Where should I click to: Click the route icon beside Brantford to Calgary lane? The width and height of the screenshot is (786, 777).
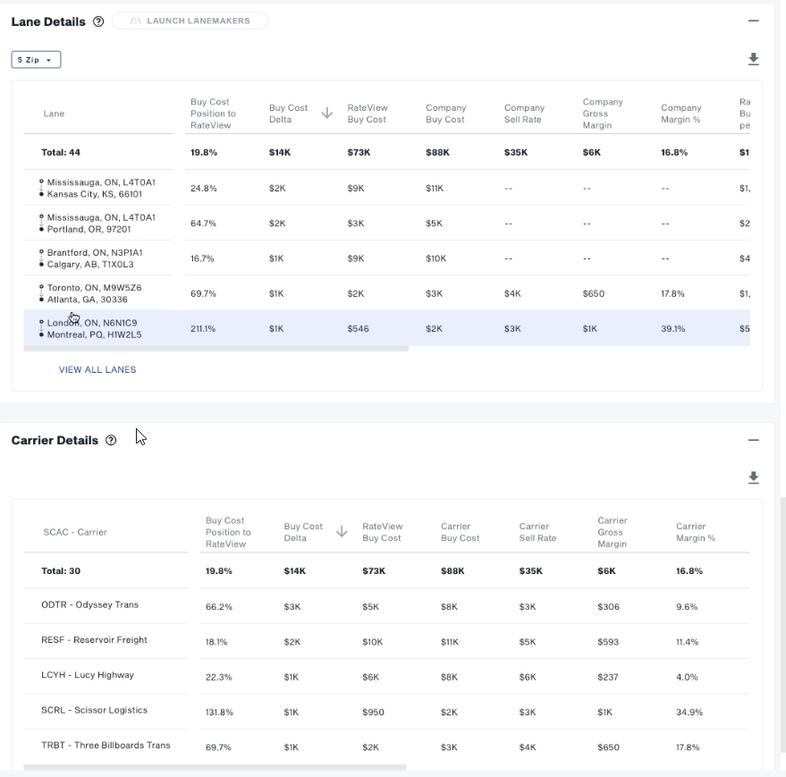[41, 258]
